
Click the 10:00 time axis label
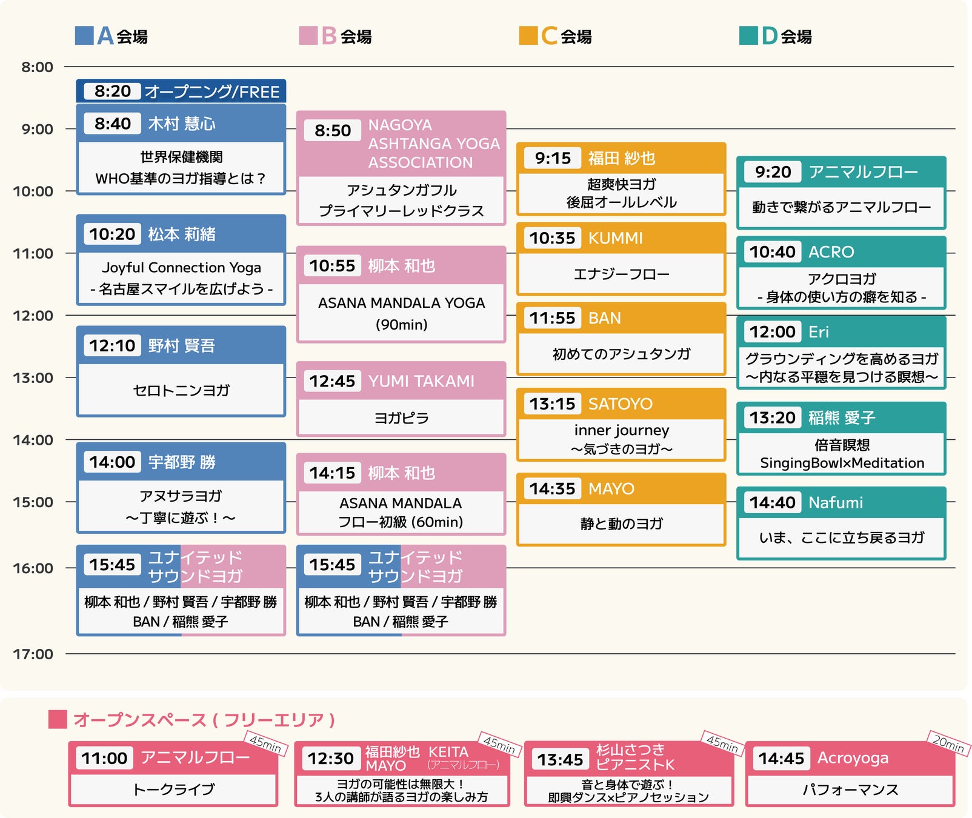(x=33, y=191)
